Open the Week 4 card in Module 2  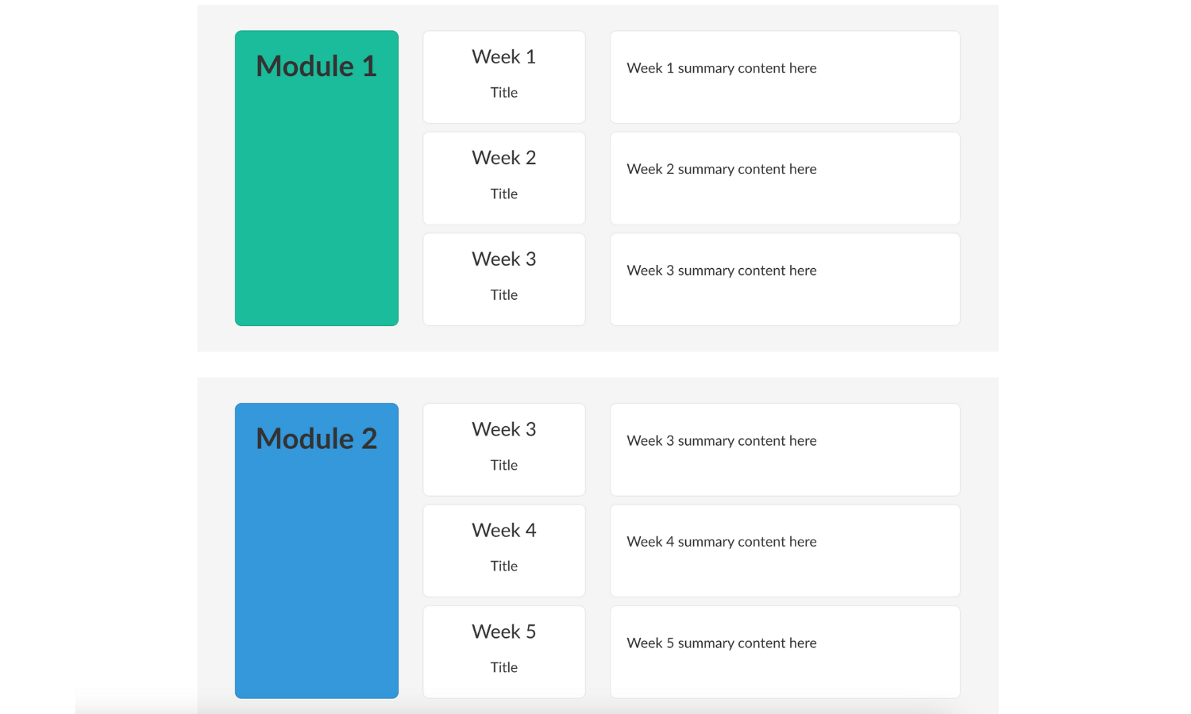click(x=503, y=550)
